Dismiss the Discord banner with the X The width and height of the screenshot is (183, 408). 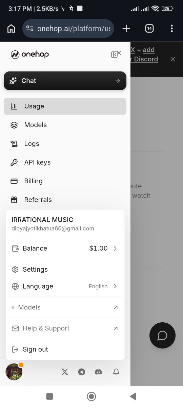point(173,59)
